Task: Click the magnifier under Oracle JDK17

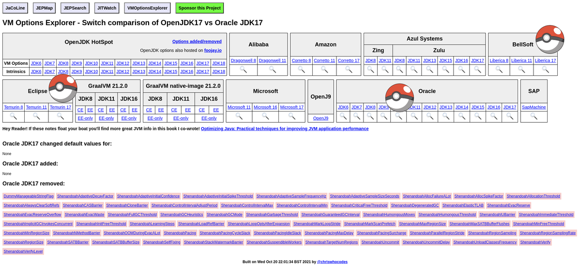Action: (510, 116)
